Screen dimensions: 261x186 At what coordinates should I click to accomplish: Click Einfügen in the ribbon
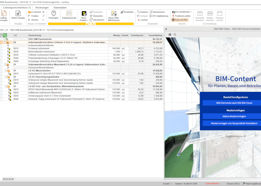143,16
